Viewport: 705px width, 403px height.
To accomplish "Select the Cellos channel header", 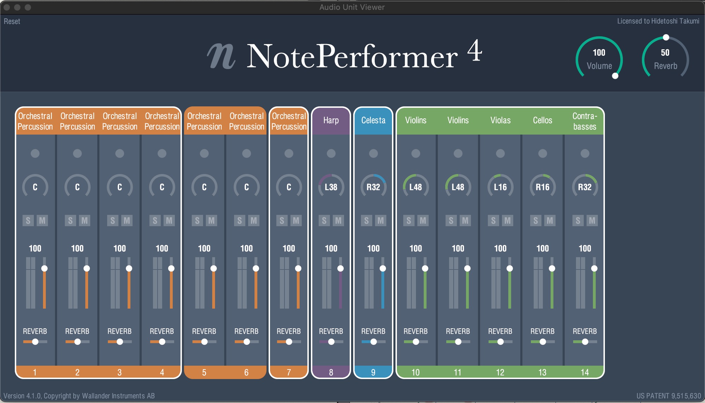I will pos(542,121).
